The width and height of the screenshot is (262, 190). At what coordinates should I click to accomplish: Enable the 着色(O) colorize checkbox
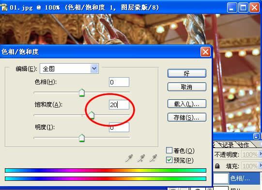point(169,150)
